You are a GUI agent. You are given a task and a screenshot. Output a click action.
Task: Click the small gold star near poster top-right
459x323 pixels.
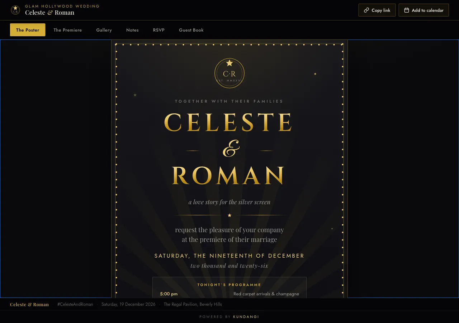315,74
